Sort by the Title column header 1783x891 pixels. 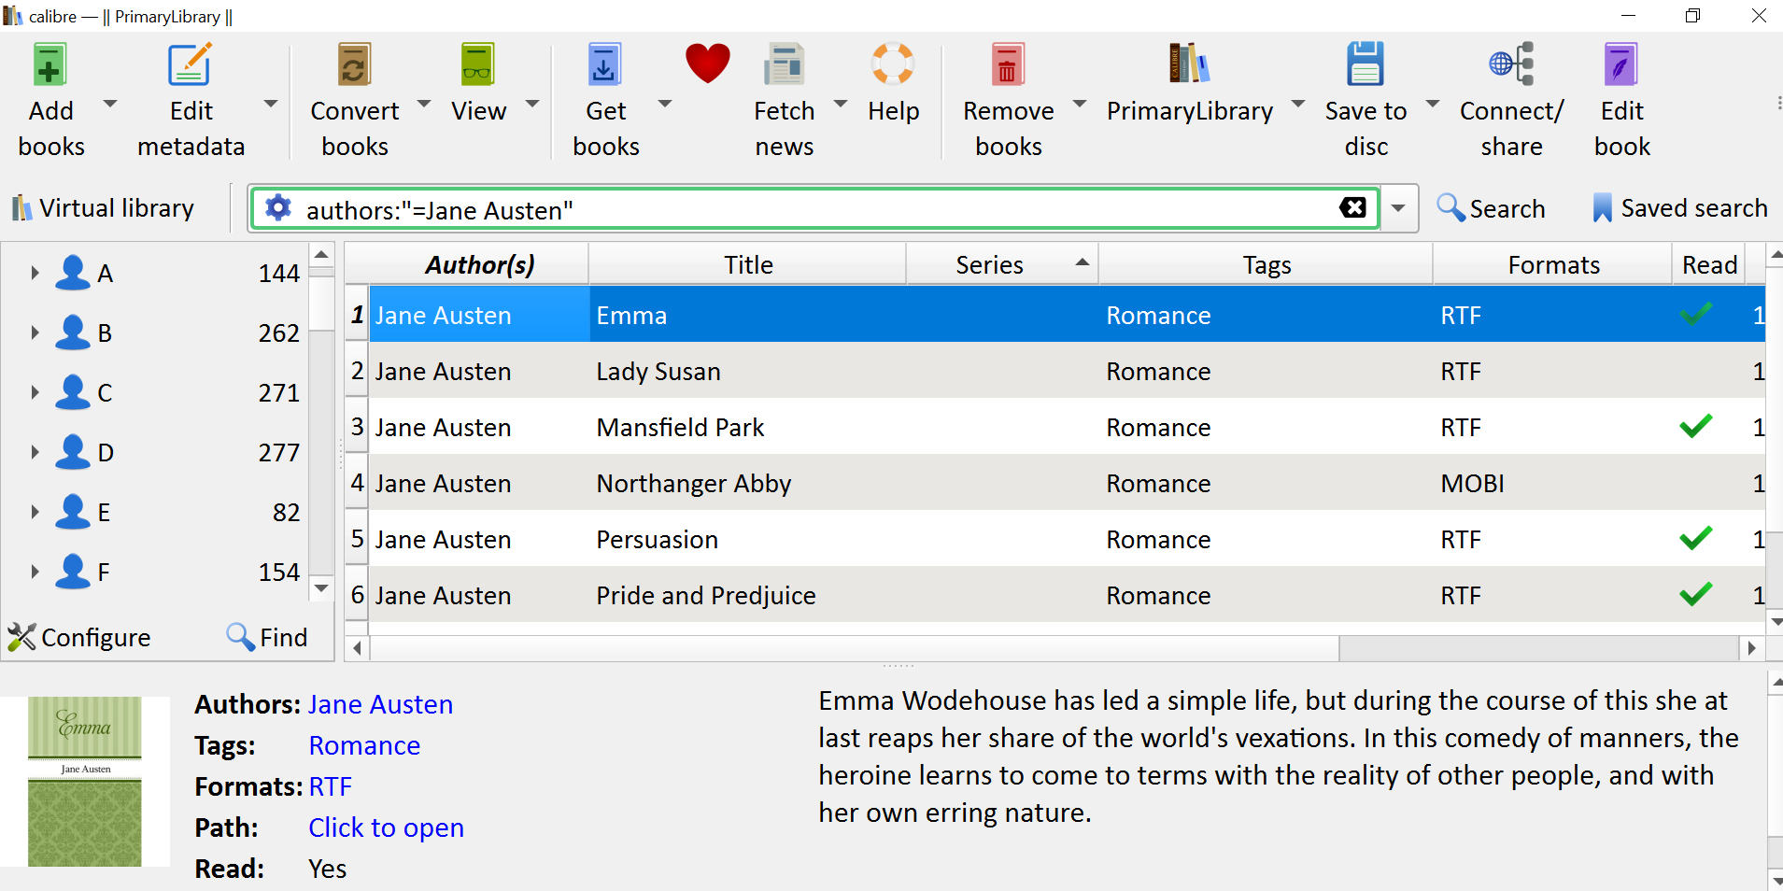[x=748, y=265]
